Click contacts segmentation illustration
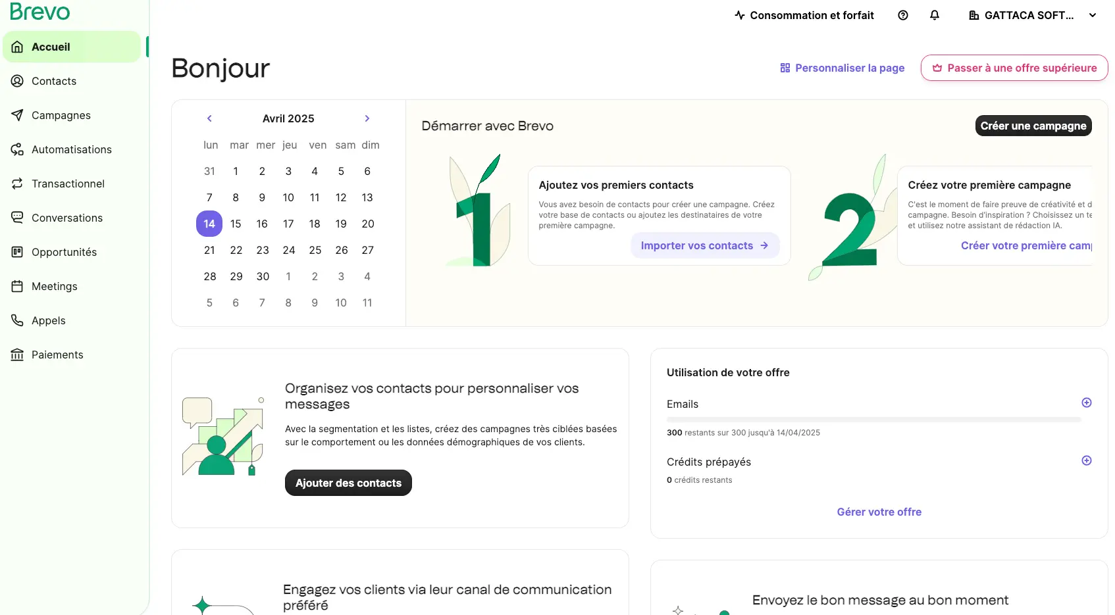 (x=223, y=436)
